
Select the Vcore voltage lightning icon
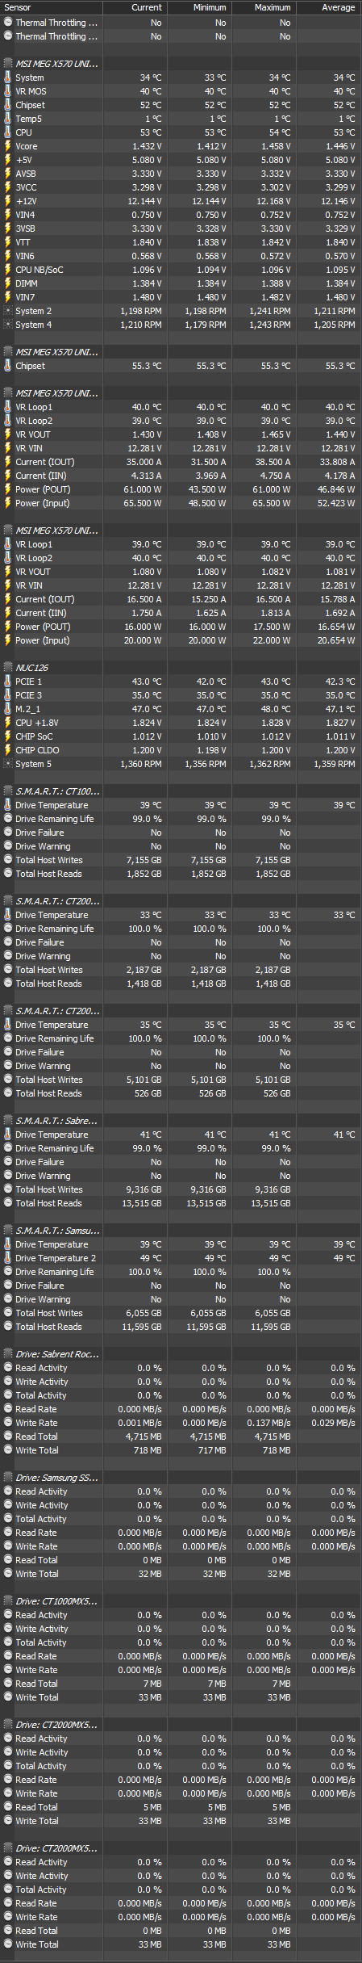[x=7, y=146]
